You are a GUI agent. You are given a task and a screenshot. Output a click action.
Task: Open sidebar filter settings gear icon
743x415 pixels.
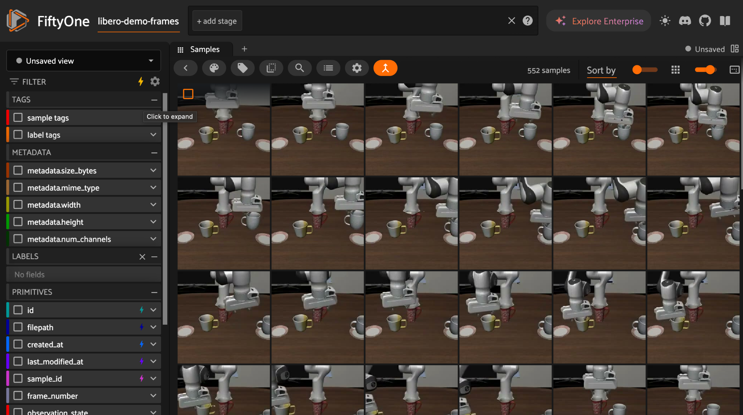pos(155,82)
